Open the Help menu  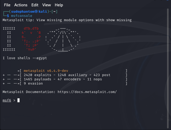click(59, 5)
